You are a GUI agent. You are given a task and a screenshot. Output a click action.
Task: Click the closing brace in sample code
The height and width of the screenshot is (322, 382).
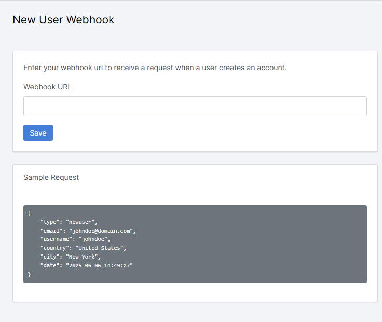(x=29, y=274)
